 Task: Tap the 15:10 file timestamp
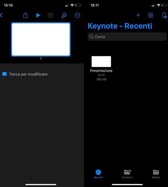[x=101, y=75]
